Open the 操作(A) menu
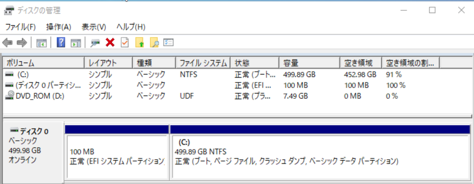The height and width of the screenshot is (184, 474). 58,27
